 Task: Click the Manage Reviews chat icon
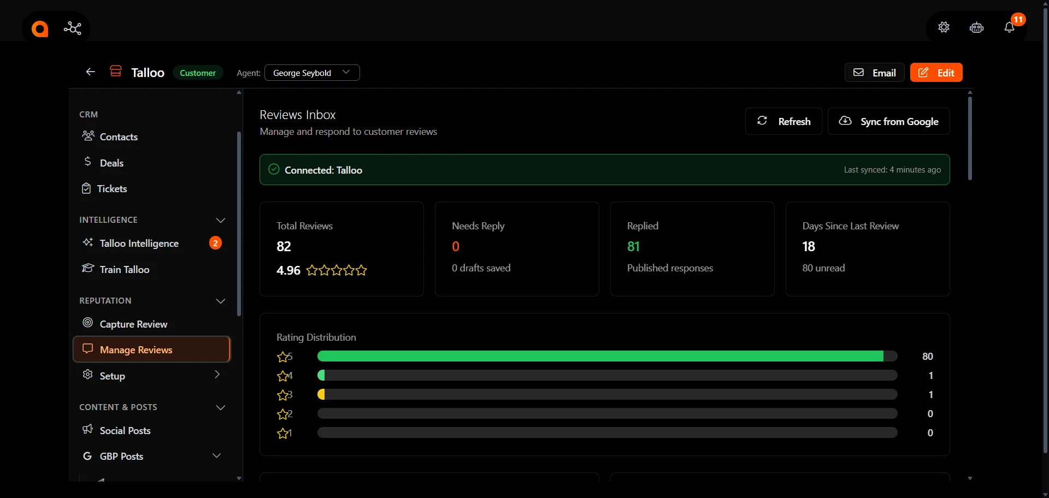pyautogui.click(x=87, y=348)
